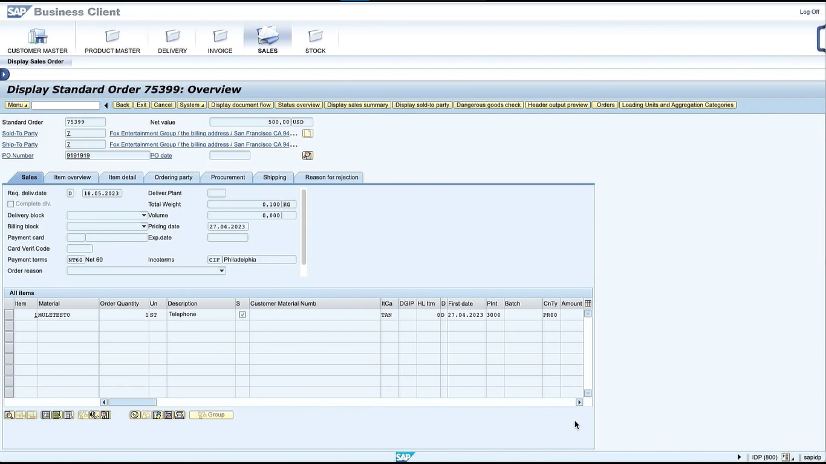Click the fourth icon in bottom toolbar
Screen dimensions: 826x464
[x=46, y=415]
